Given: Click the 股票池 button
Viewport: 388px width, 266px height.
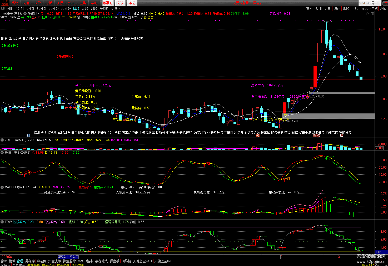Looking at the screenshot, I should (x=108, y=3).
